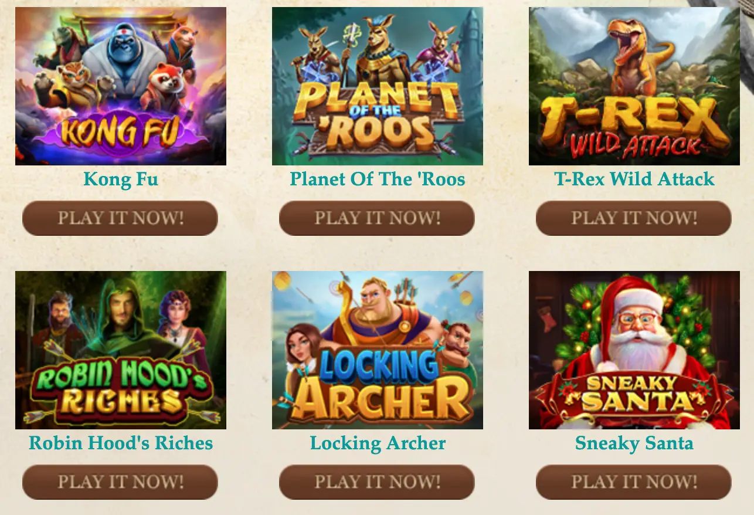The height and width of the screenshot is (515, 754).
Task: Click the Planet Of The 'Roos artwork
Action: point(378,86)
